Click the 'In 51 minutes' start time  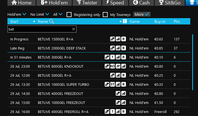(x=21, y=57)
